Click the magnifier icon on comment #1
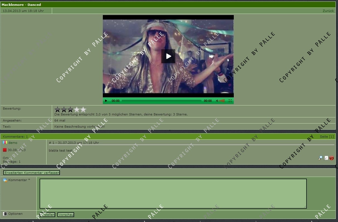338x222 pixels. point(320,158)
